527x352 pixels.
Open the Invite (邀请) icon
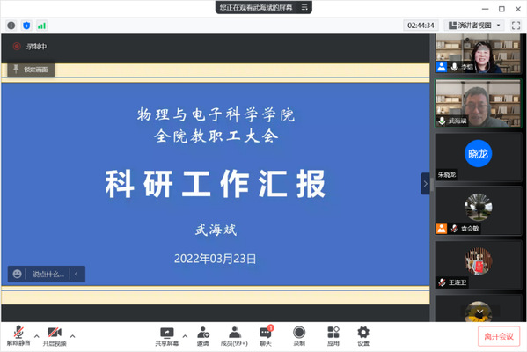pyautogui.click(x=203, y=336)
